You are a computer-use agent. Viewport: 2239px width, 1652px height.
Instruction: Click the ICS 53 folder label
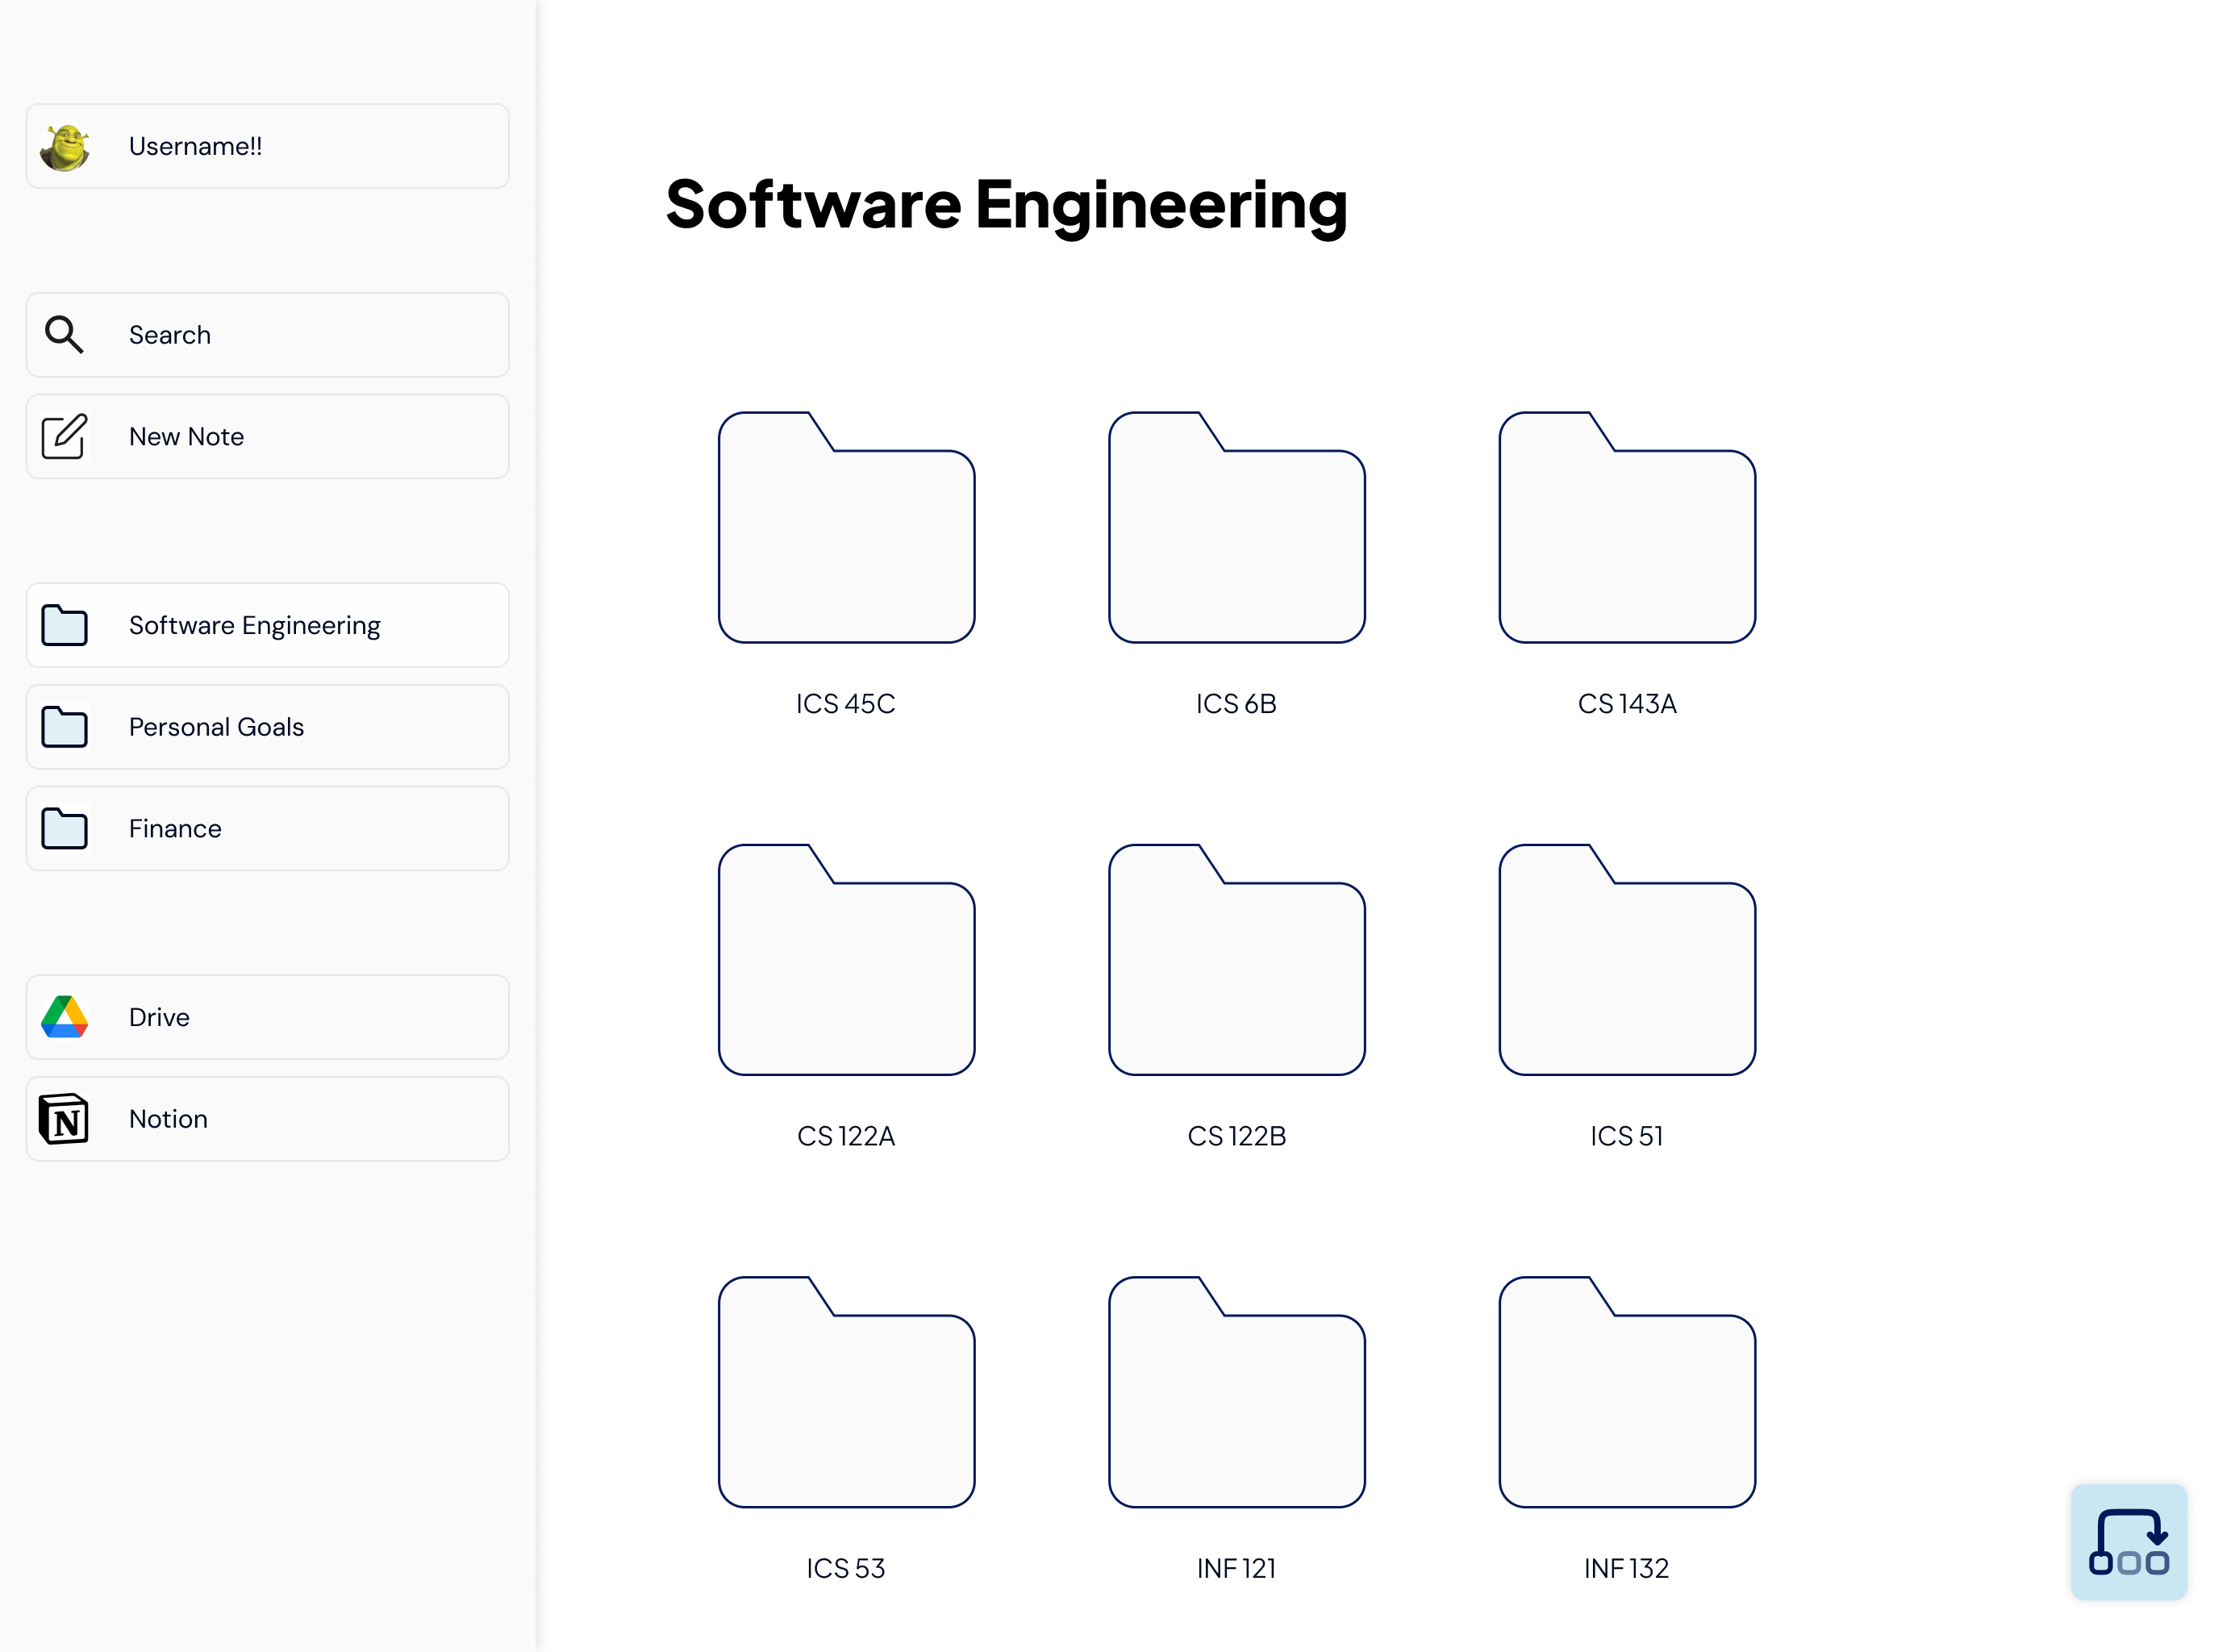coord(846,1569)
